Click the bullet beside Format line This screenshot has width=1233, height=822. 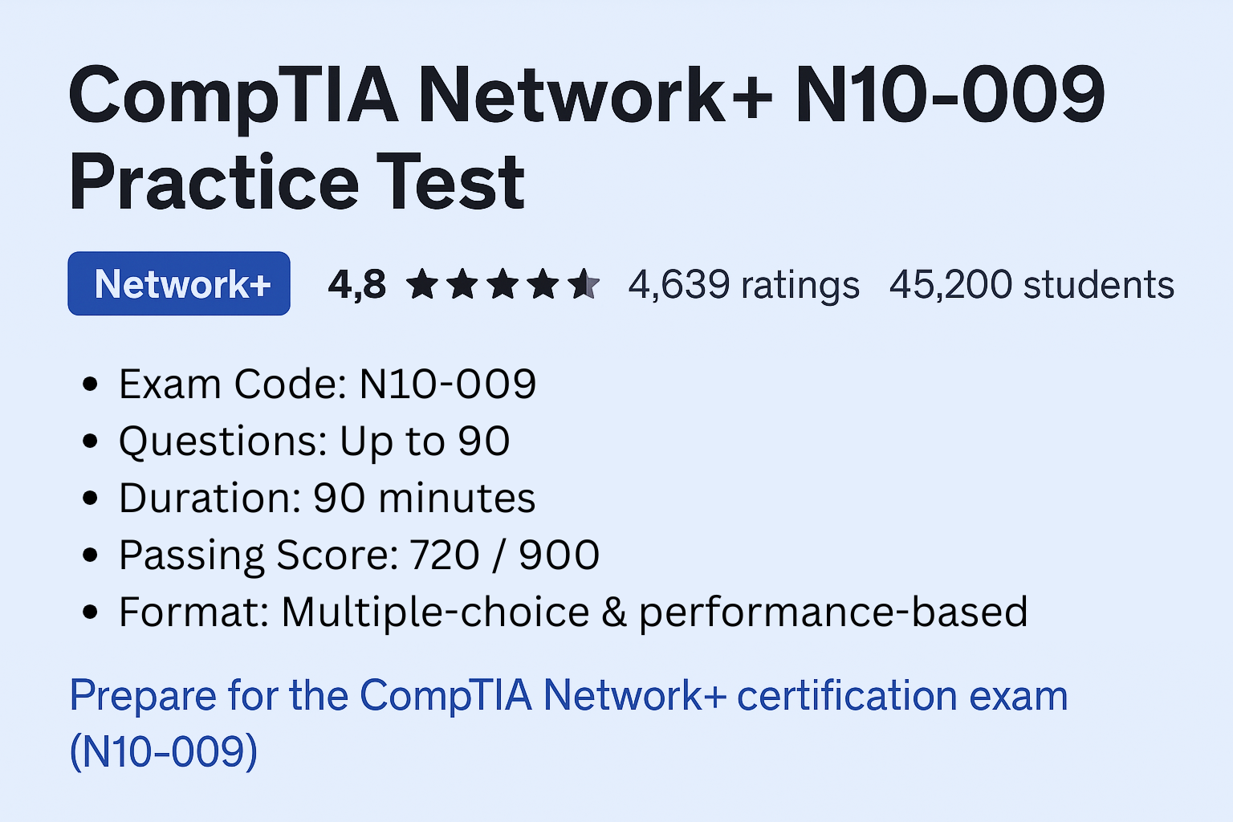pyautogui.click(x=91, y=612)
